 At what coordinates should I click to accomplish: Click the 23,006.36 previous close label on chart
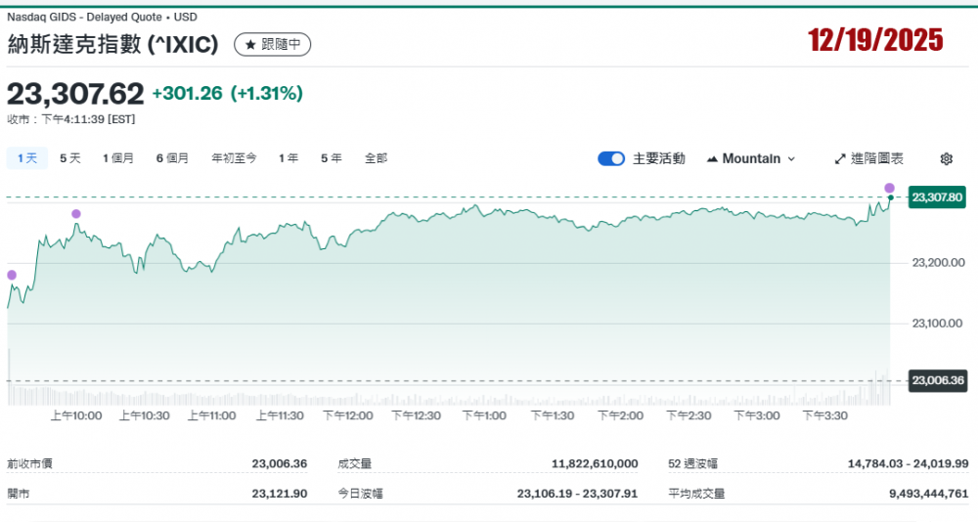click(x=937, y=380)
